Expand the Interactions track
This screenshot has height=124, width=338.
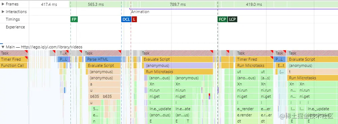(x=3, y=12)
